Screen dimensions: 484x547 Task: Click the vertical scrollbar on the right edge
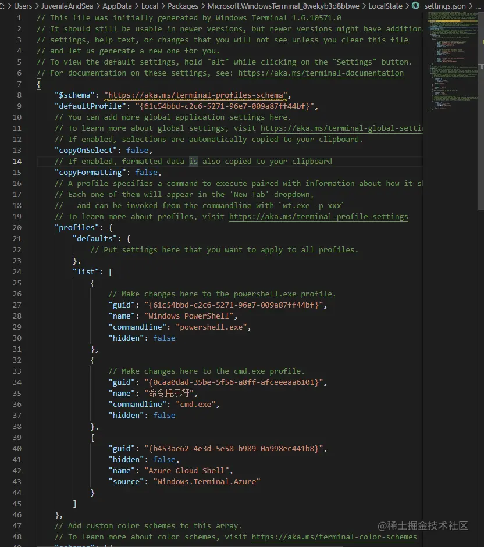(481, 112)
